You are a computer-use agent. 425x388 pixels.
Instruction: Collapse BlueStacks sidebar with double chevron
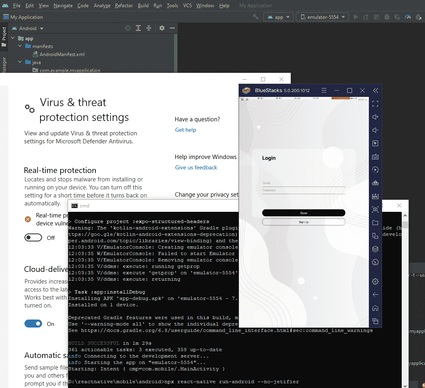click(375, 90)
